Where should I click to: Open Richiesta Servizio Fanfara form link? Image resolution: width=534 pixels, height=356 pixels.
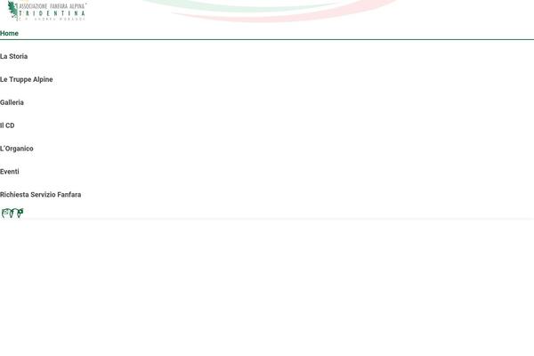click(x=41, y=195)
